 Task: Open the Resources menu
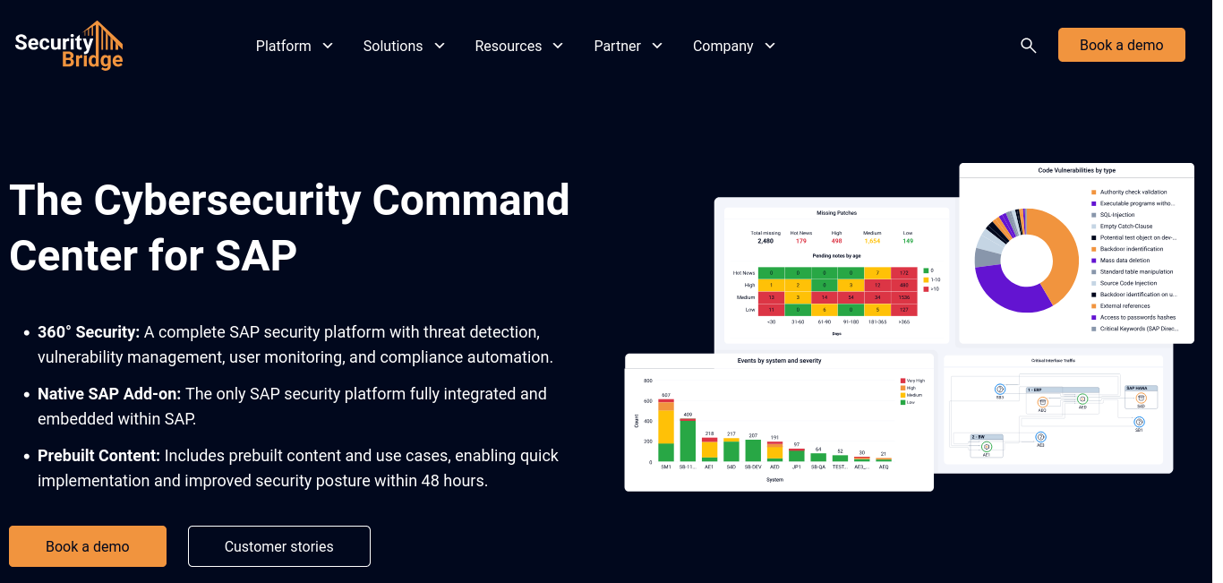509,46
